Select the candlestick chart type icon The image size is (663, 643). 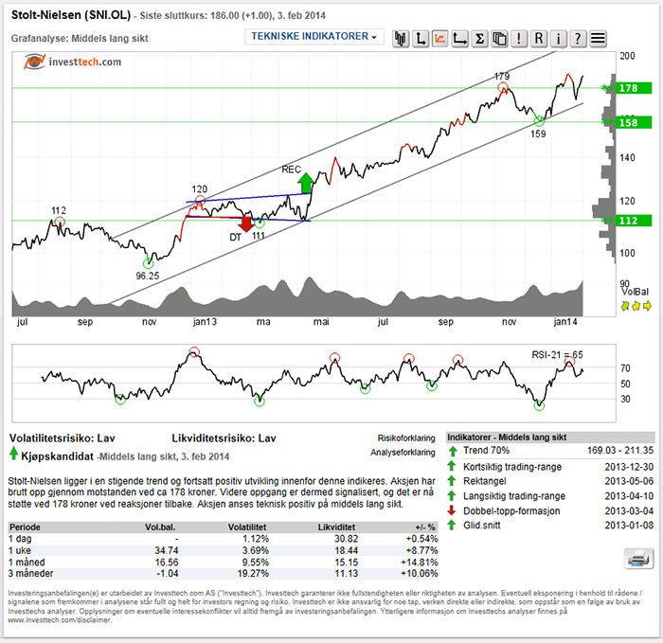click(402, 38)
